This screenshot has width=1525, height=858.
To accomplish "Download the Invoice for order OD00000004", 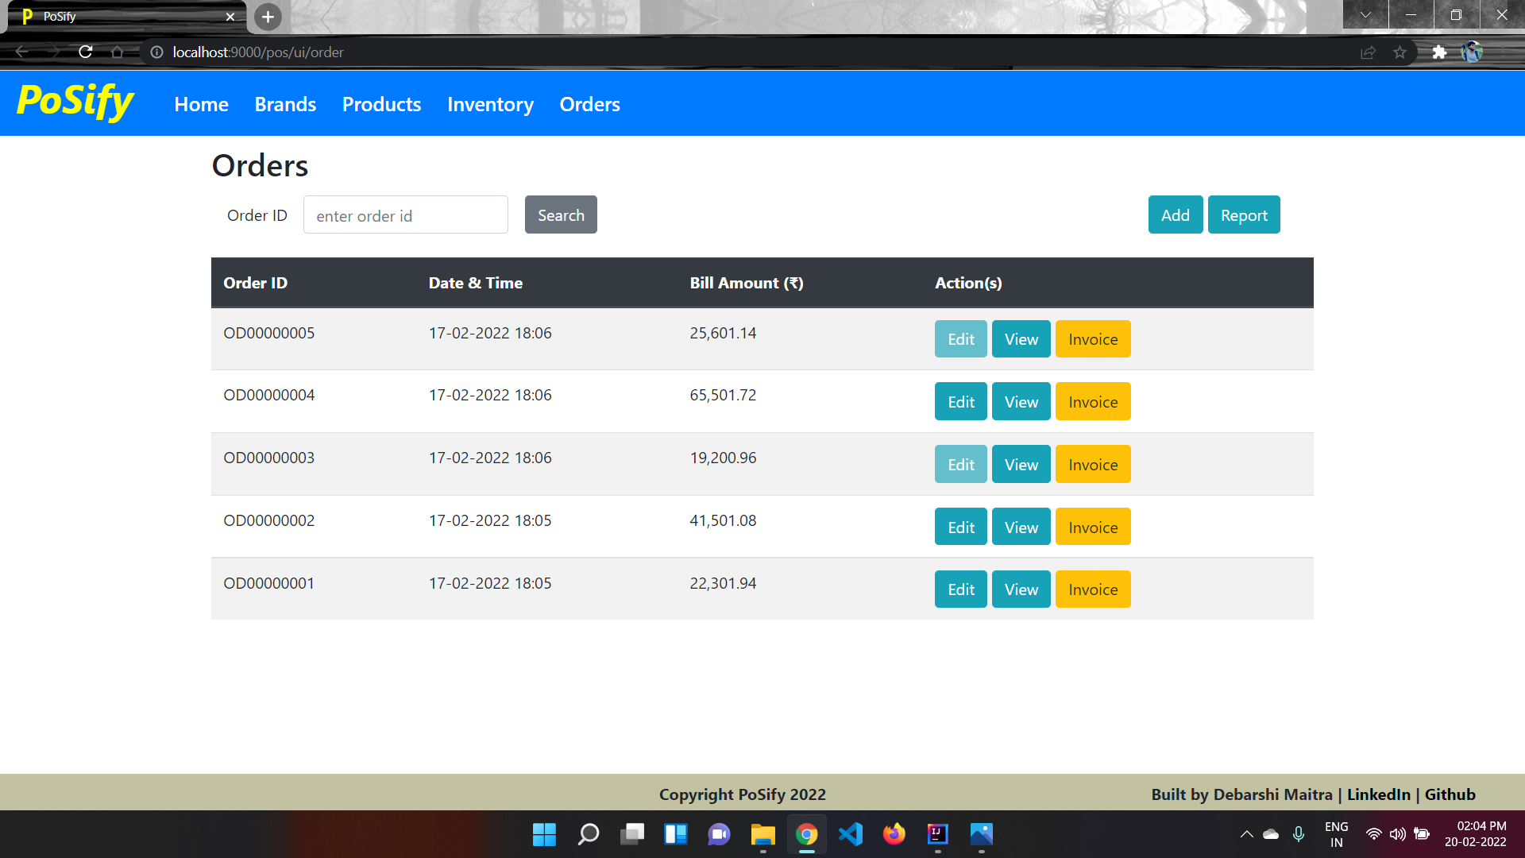I will coord(1092,402).
